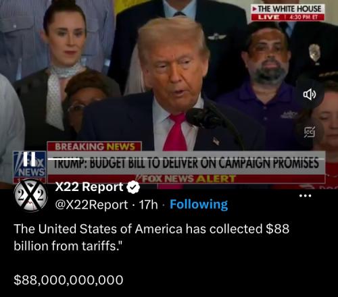Viewport: 338px width, 297px height.
Task: Pause the video playback
Action: 30,158
